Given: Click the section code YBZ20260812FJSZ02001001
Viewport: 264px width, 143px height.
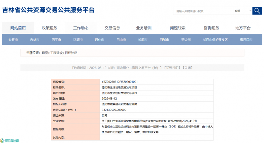Looking at the screenshot, I should (x=120, y=82).
